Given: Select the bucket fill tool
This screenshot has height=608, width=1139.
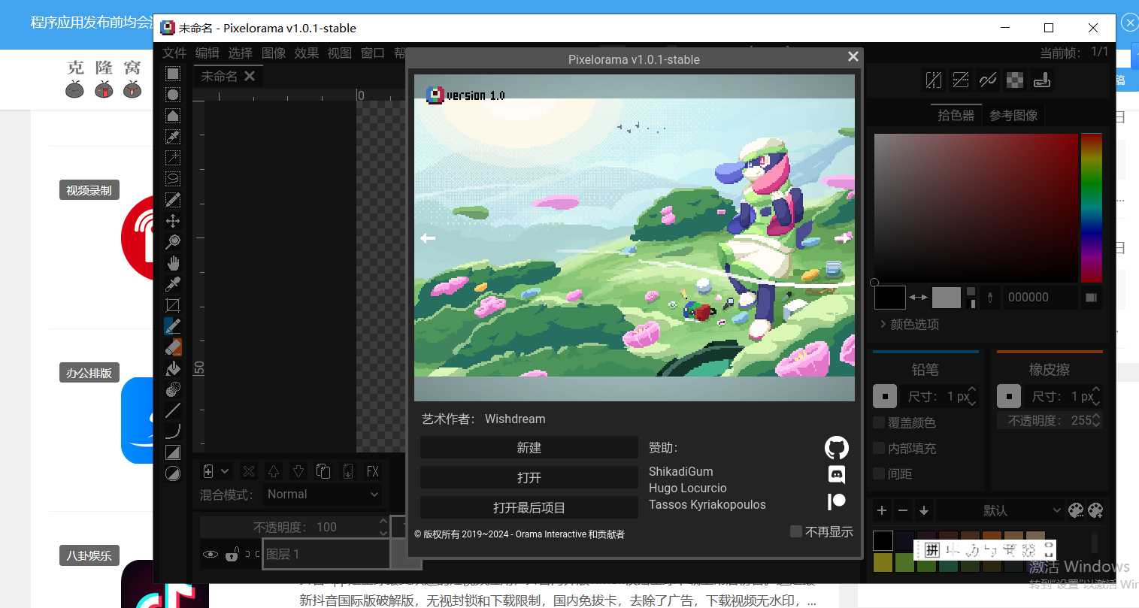Looking at the screenshot, I should pos(173,368).
